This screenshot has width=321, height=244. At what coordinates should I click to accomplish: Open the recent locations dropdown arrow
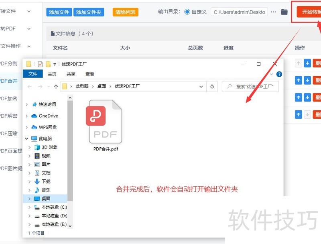(x=49, y=87)
